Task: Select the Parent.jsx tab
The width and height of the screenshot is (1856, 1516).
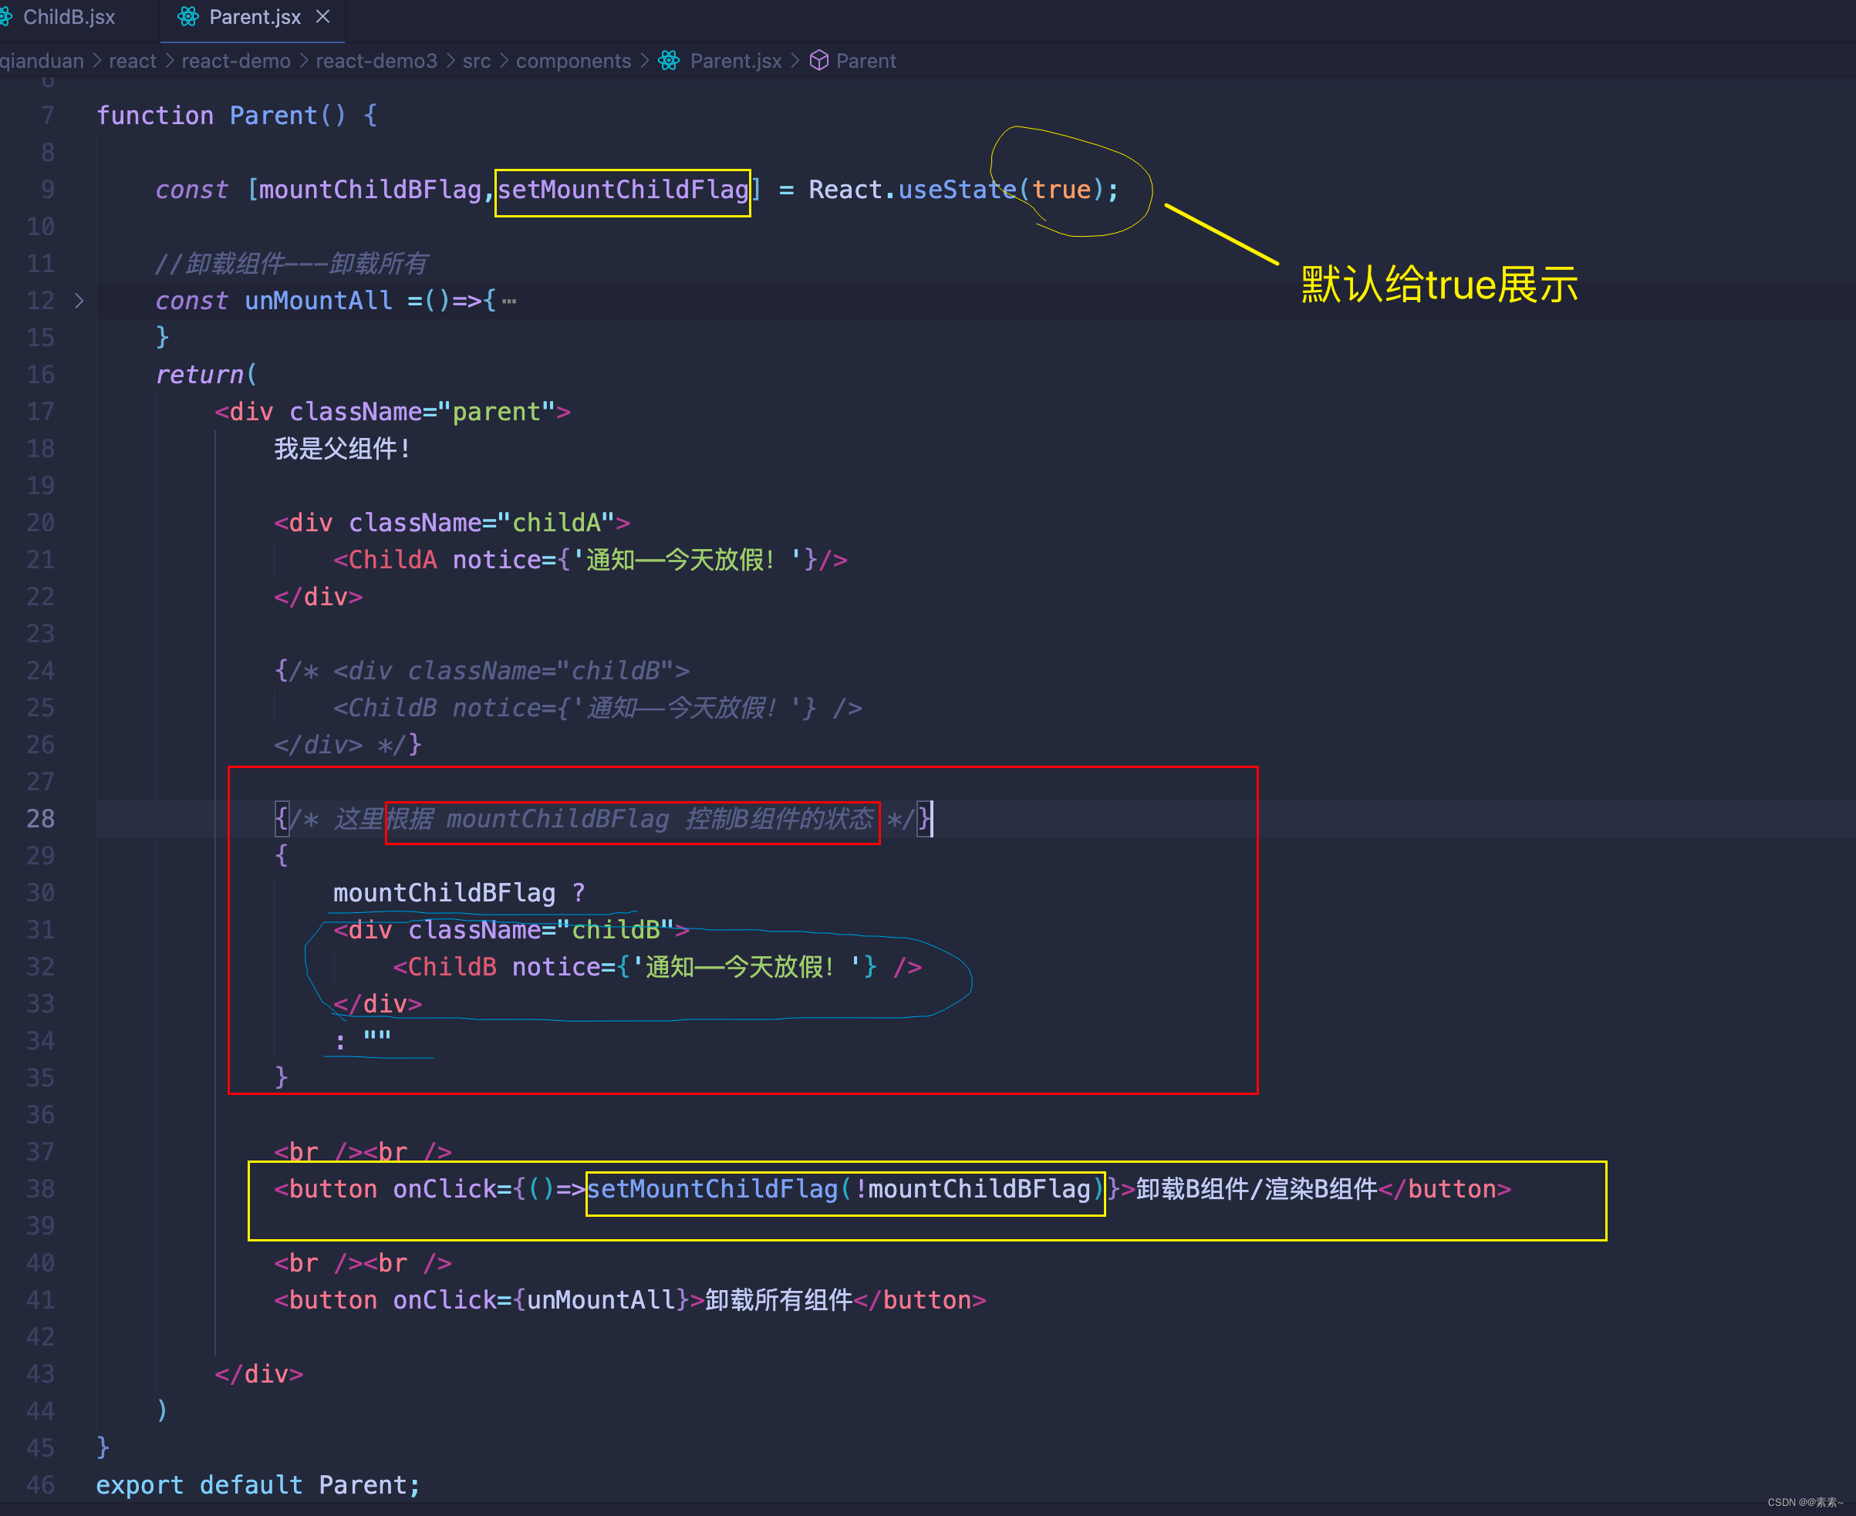Action: pyautogui.click(x=253, y=17)
